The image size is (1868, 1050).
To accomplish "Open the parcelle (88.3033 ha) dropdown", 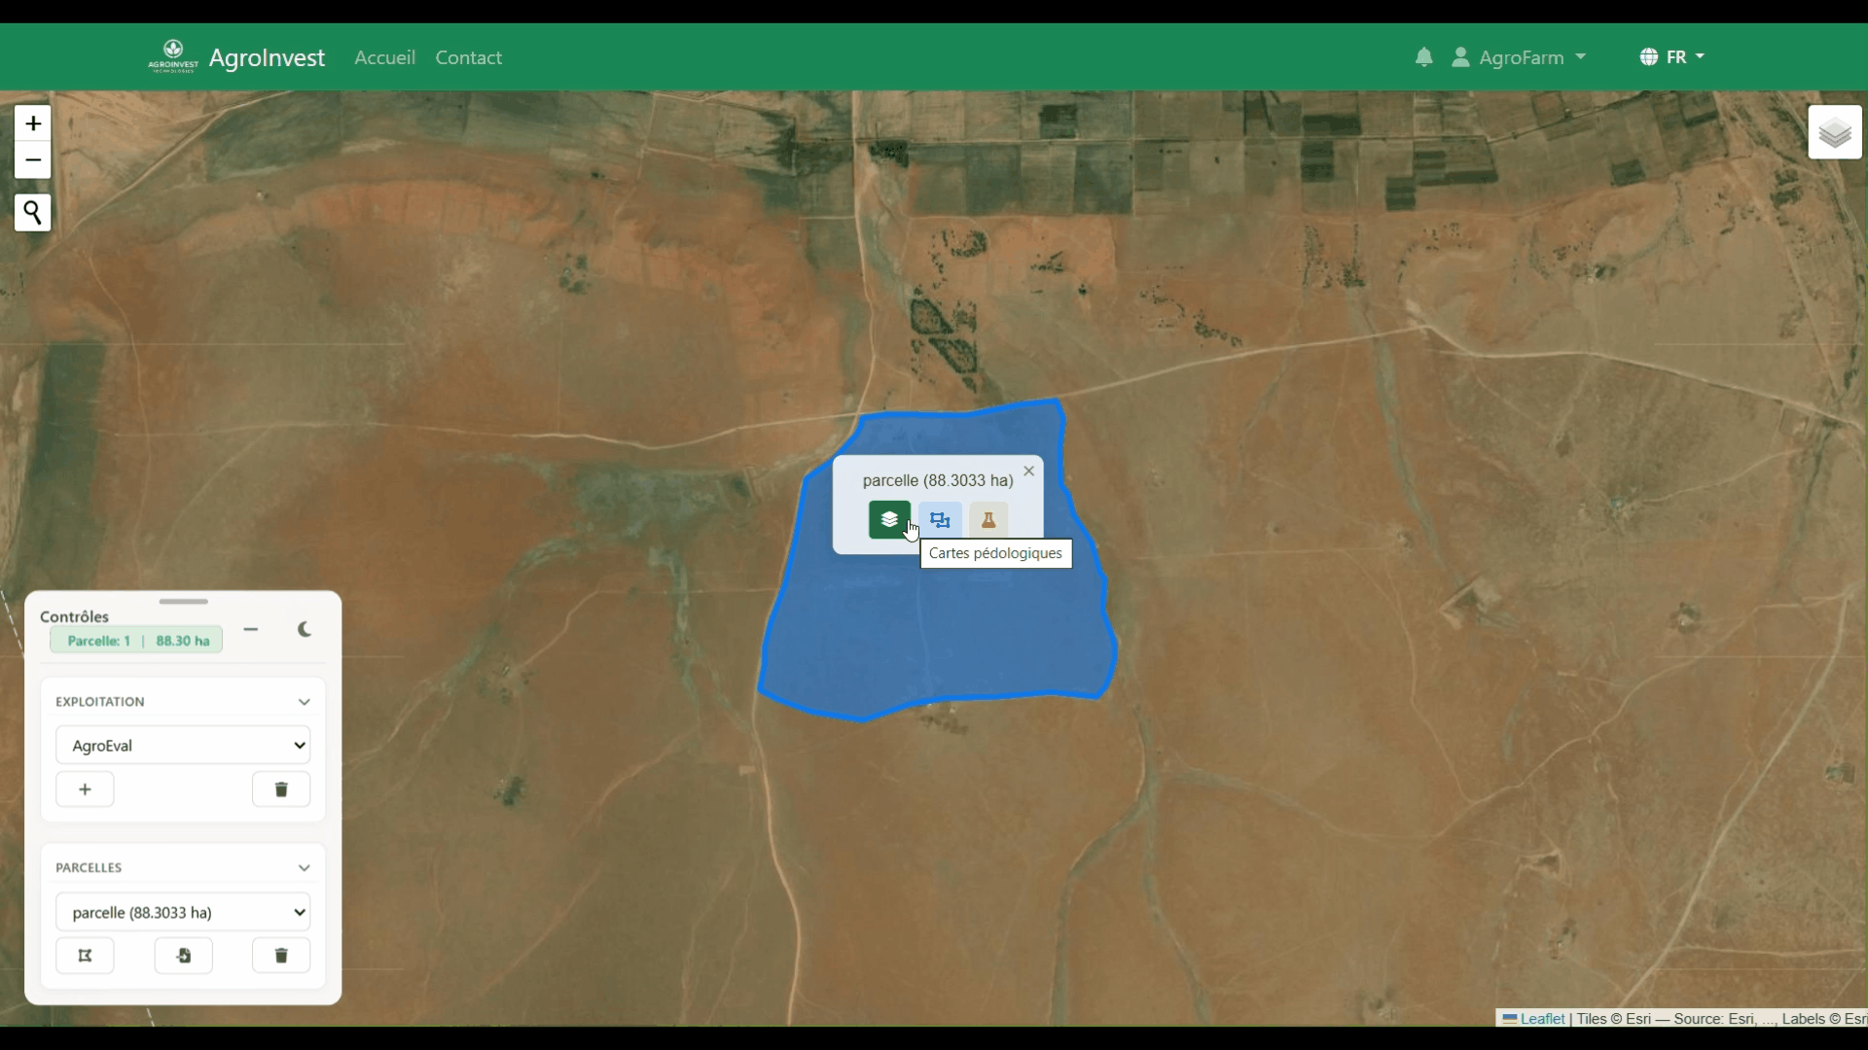I will [183, 913].
